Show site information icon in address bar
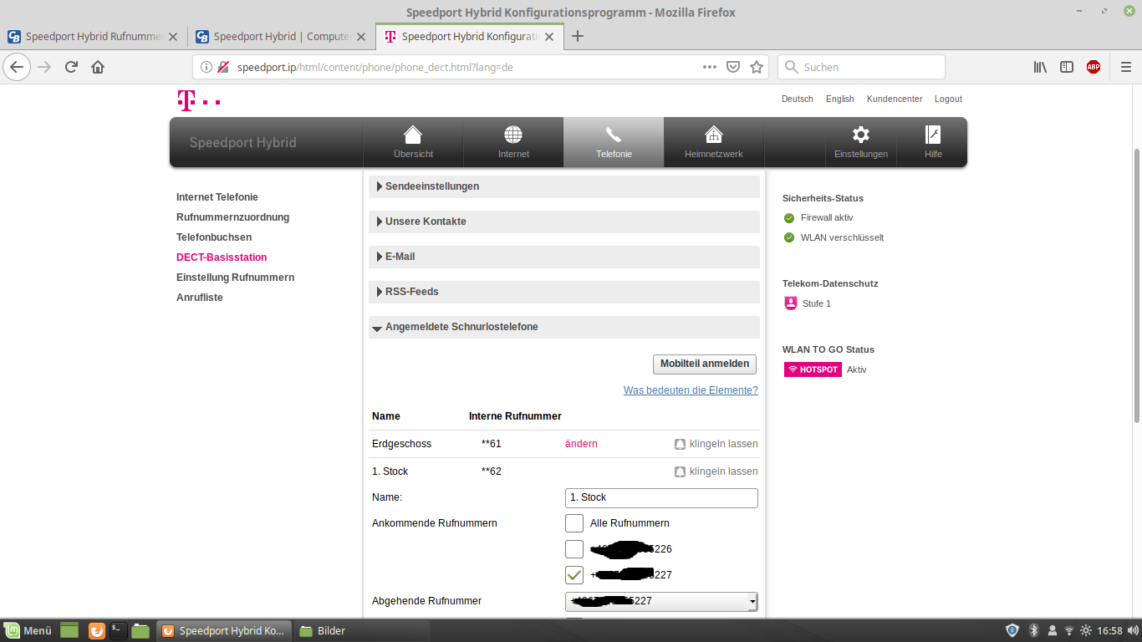The image size is (1142, 642). tap(206, 67)
